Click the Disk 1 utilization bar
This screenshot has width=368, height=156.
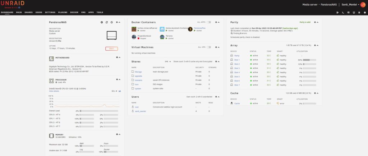[309, 60]
